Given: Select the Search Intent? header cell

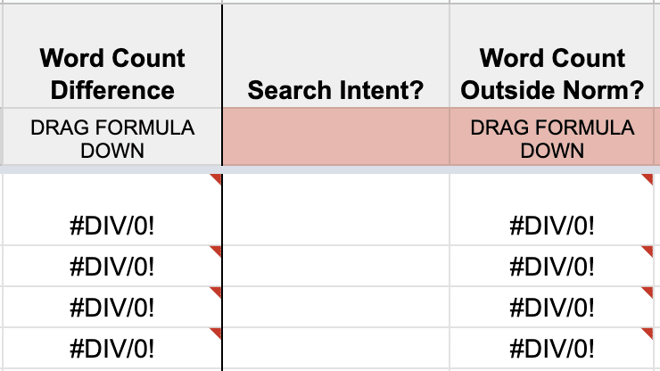Looking at the screenshot, I should click(x=334, y=89).
